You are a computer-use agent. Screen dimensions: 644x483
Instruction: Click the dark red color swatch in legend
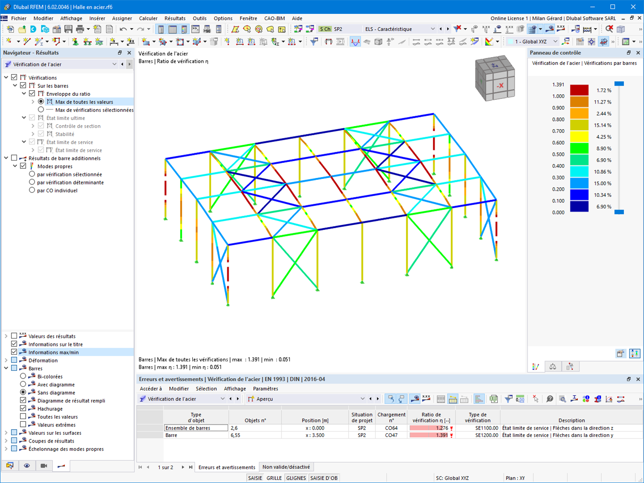579,90
